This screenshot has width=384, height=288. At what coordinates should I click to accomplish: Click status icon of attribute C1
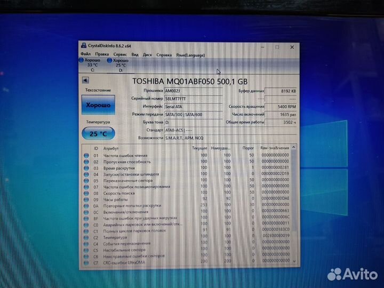tap(86, 231)
